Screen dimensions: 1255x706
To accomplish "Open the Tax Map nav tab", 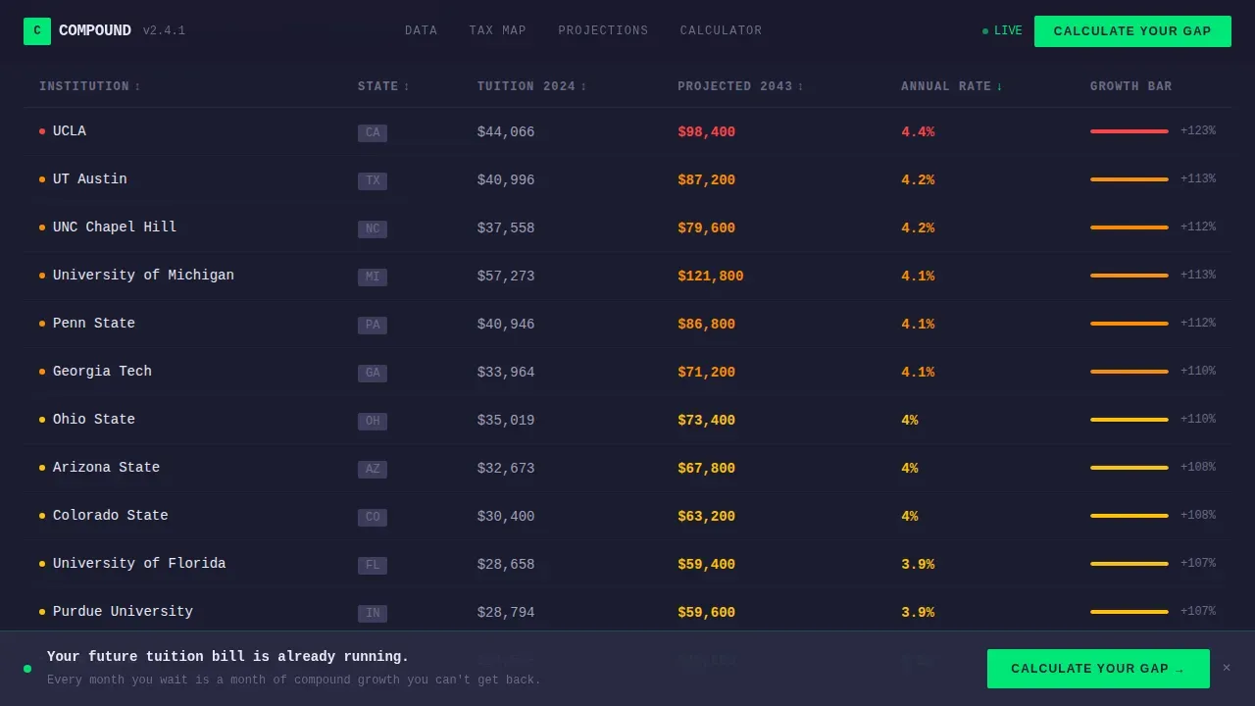I will click(498, 31).
